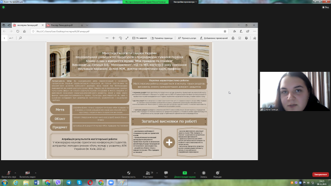The width and height of the screenshot is (331, 186).
Task: Expand share screen options arrow
Action: pyautogui.click(x=194, y=173)
